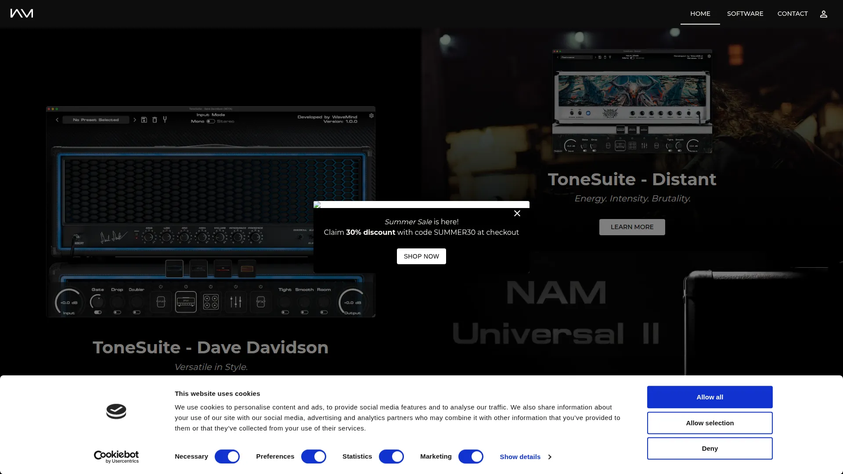Click power icon above the pedal section
Image resolution: width=843 pixels, height=474 pixels.
coord(161,287)
